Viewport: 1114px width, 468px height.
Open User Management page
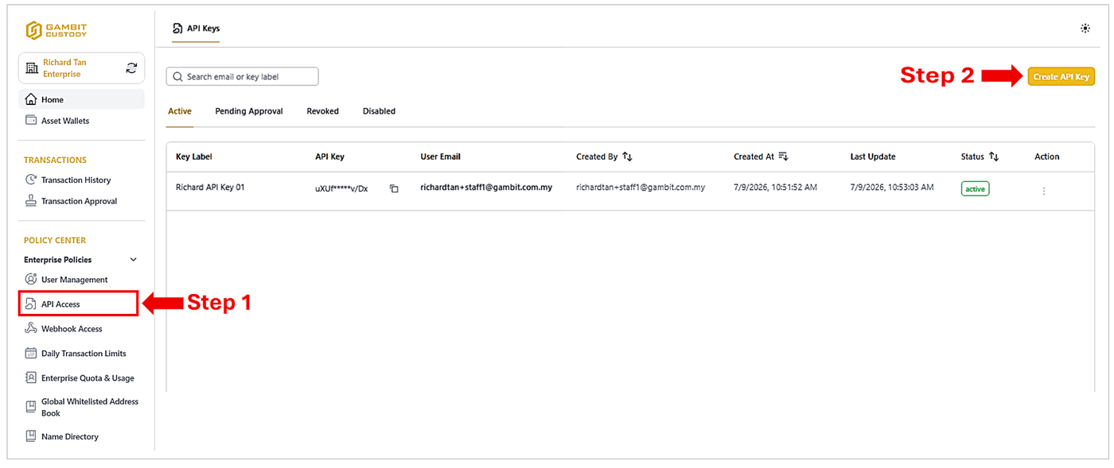point(75,280)
